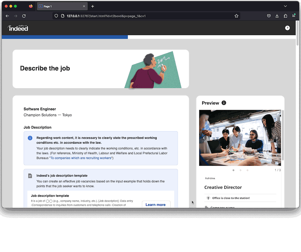Click "Indeed's job description template" heading

coord(62,175)
